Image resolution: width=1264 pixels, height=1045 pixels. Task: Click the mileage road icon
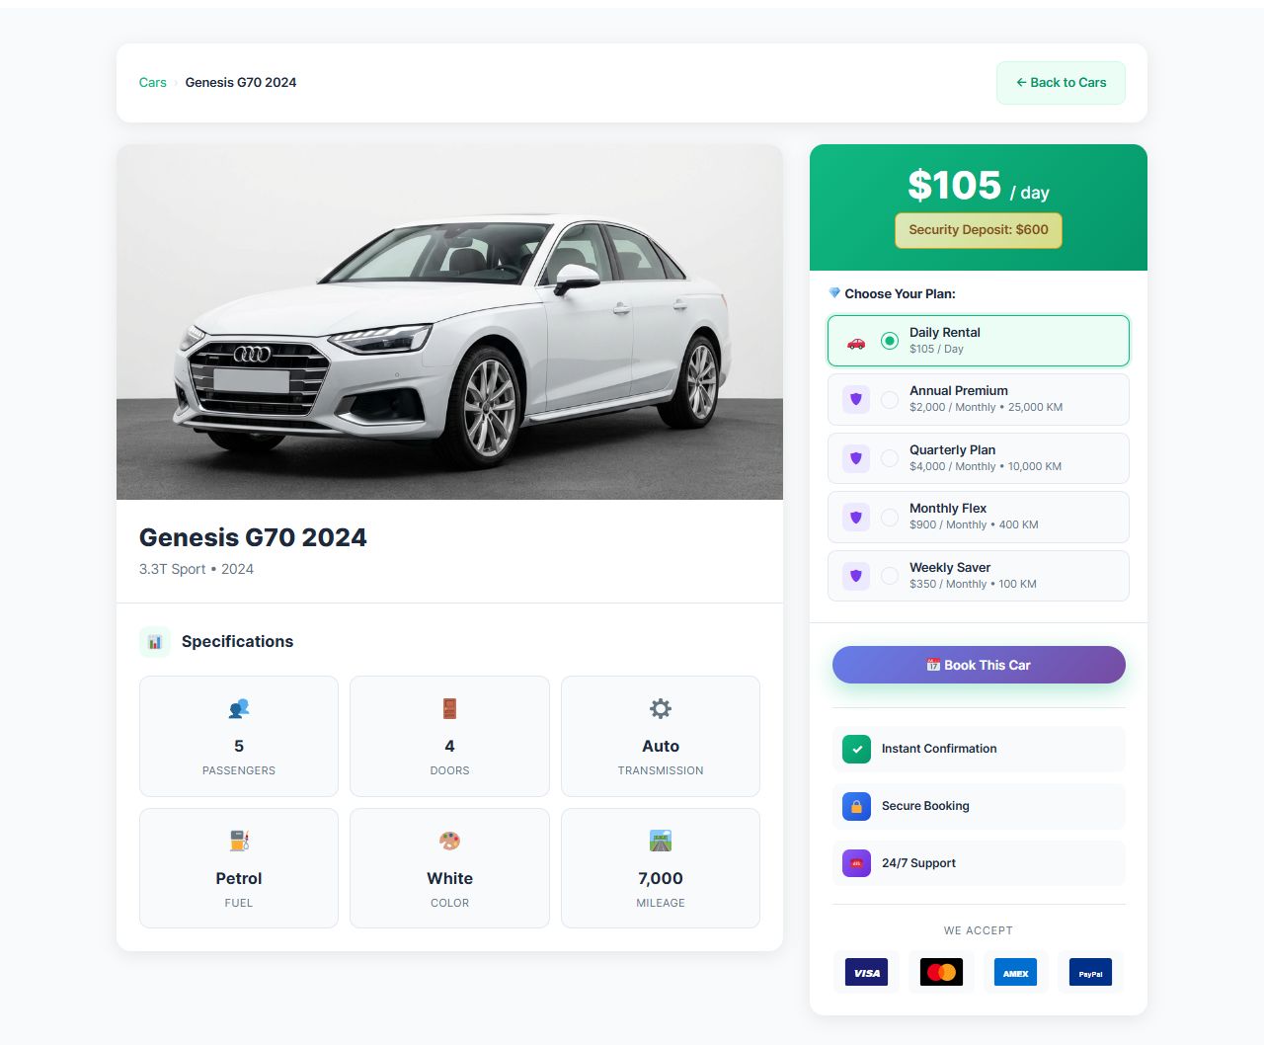tap(661, 841)
